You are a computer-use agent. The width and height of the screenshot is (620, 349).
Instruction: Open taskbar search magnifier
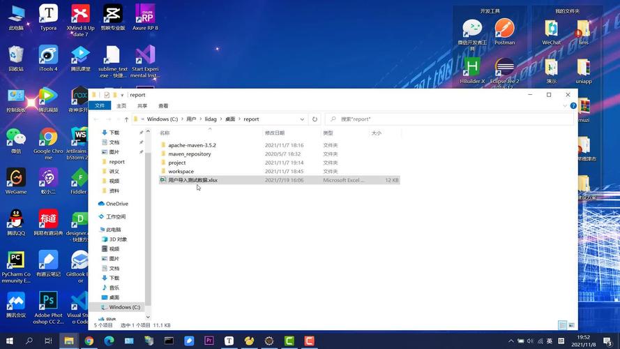29,341
